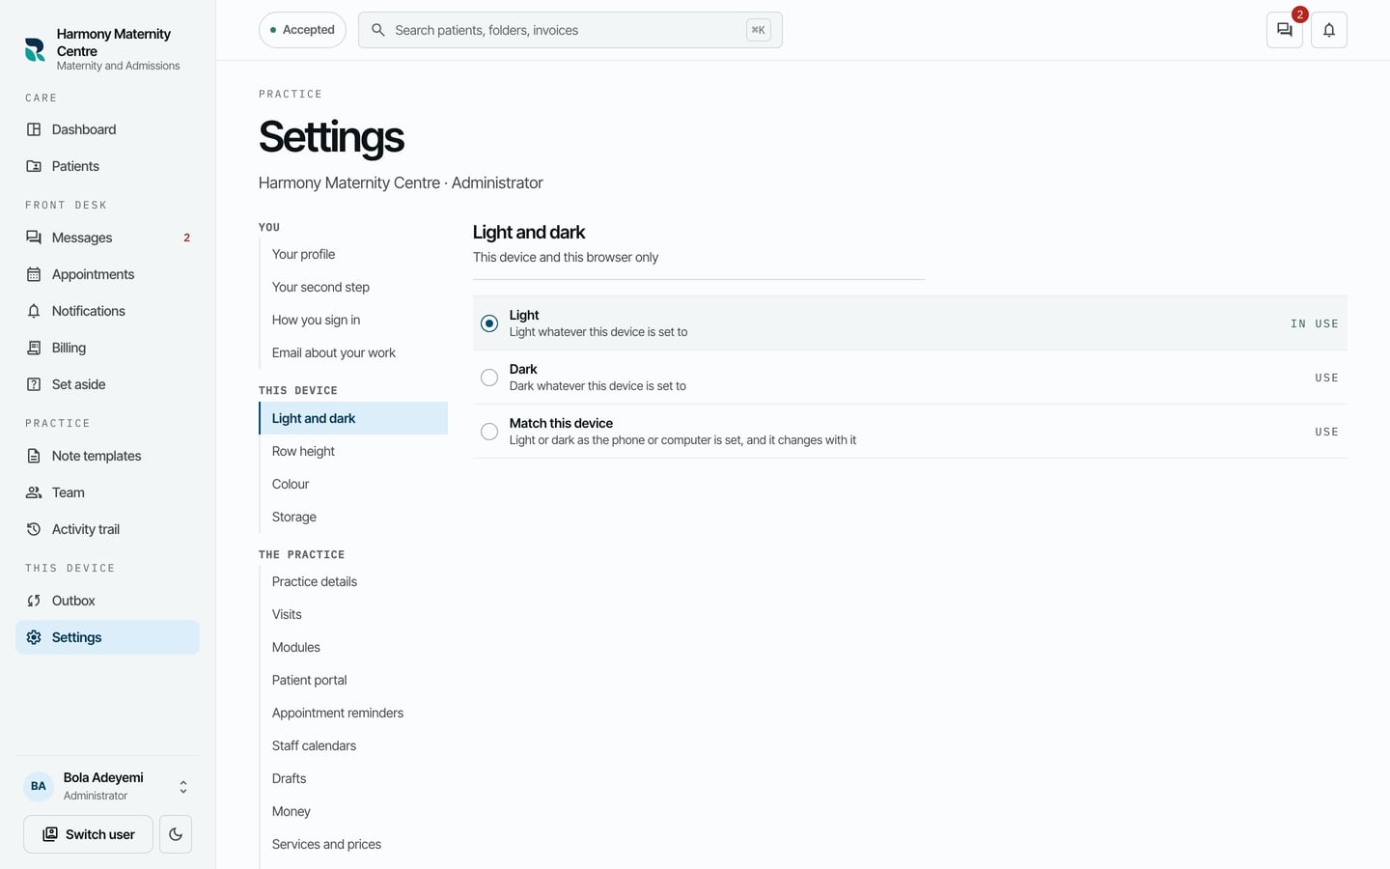Click the Appointments calendar icon
1390x869 pixels.
coord(34,274)
